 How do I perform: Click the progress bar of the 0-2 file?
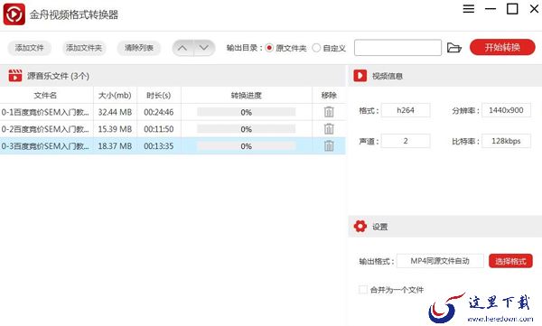(x=246, y=129)
